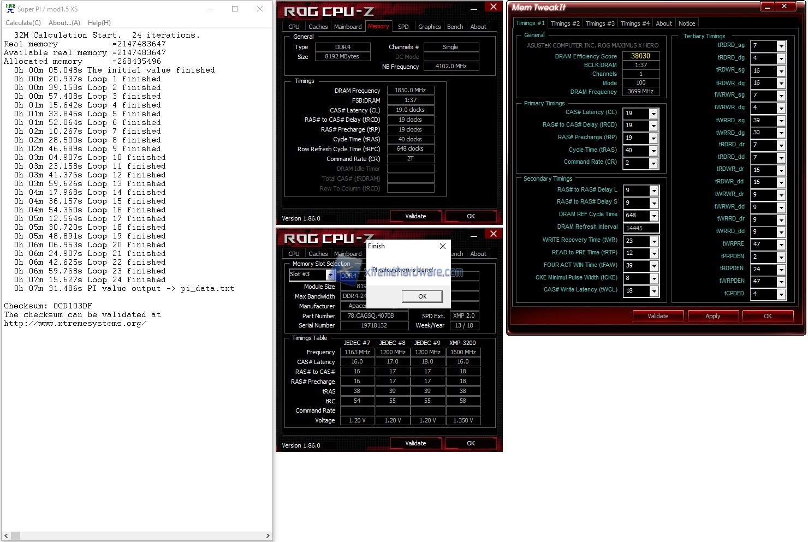Expand the tRDRD_sg timing dropdown
The height and width of the screenshot is (542, 808).
781,46
